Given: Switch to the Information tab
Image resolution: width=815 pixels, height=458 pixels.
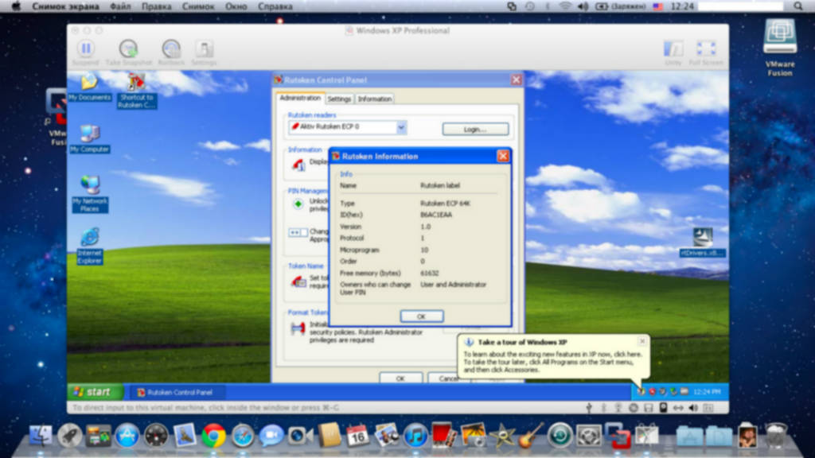Looking at the screenshot, I should point(374,99).
